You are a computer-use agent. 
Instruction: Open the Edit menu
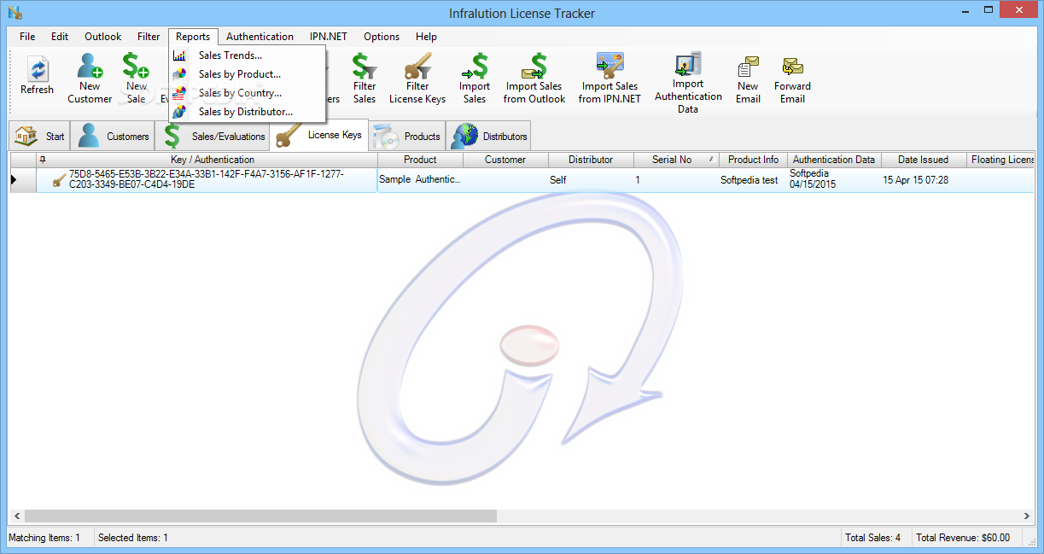tap(60, 37)
